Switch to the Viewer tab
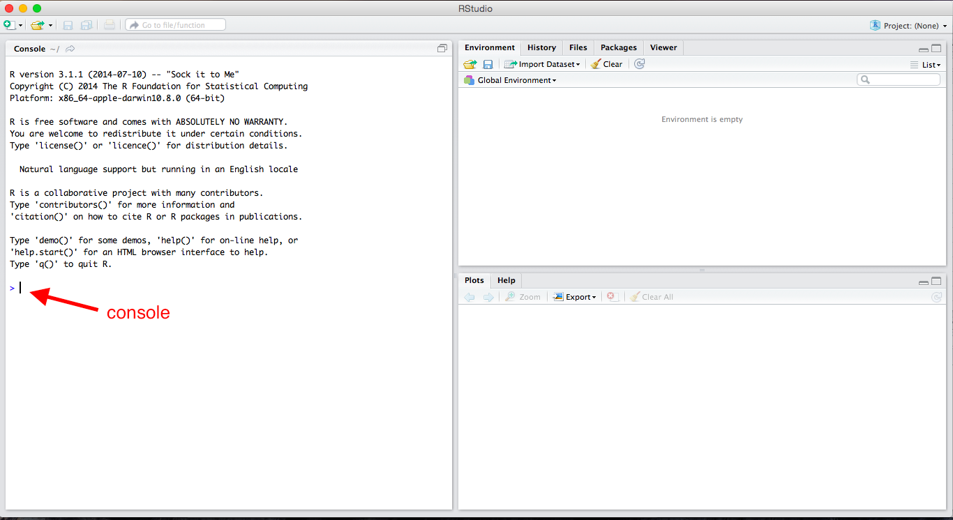This screenshot has height=520, width=953. [x=663, y=47]
